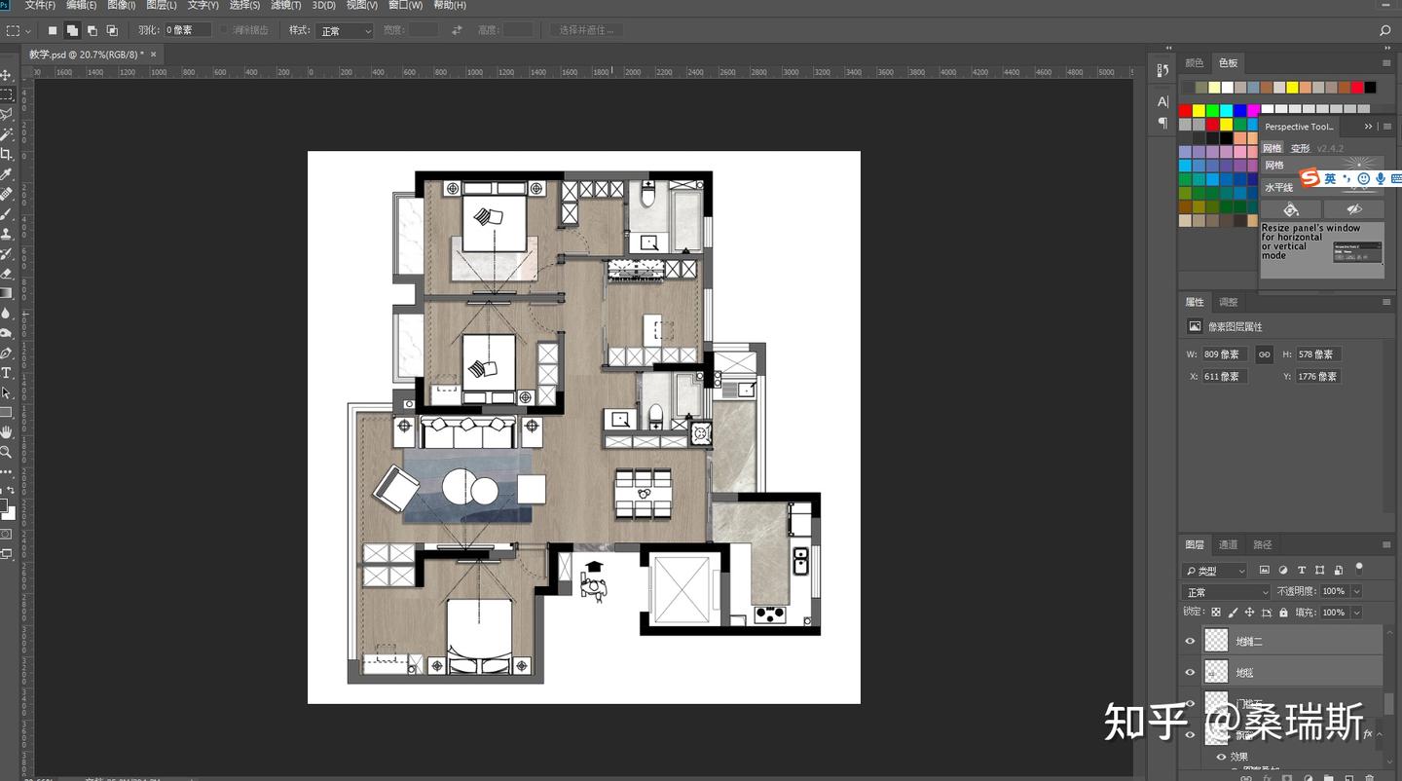Click the 水平线 button in Perspective Tools
Screen dimensions: 1402x781
click(1279, 187)
